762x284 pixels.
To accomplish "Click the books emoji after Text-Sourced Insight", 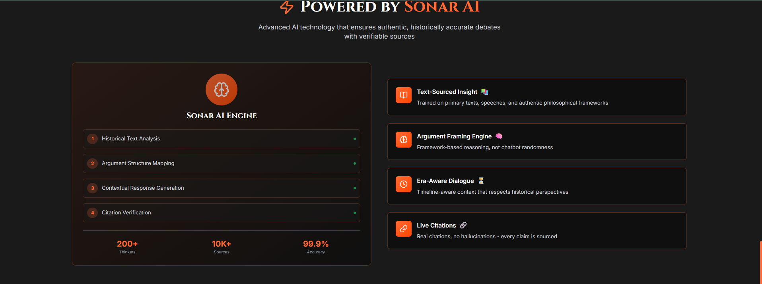I will tap(484, 91).
